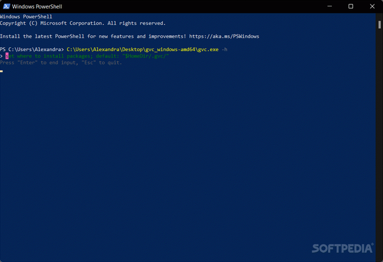Click the '>' input prompt symbol
Image resolution: width=383 pixels, height=262 pixels.
(1, 56)
